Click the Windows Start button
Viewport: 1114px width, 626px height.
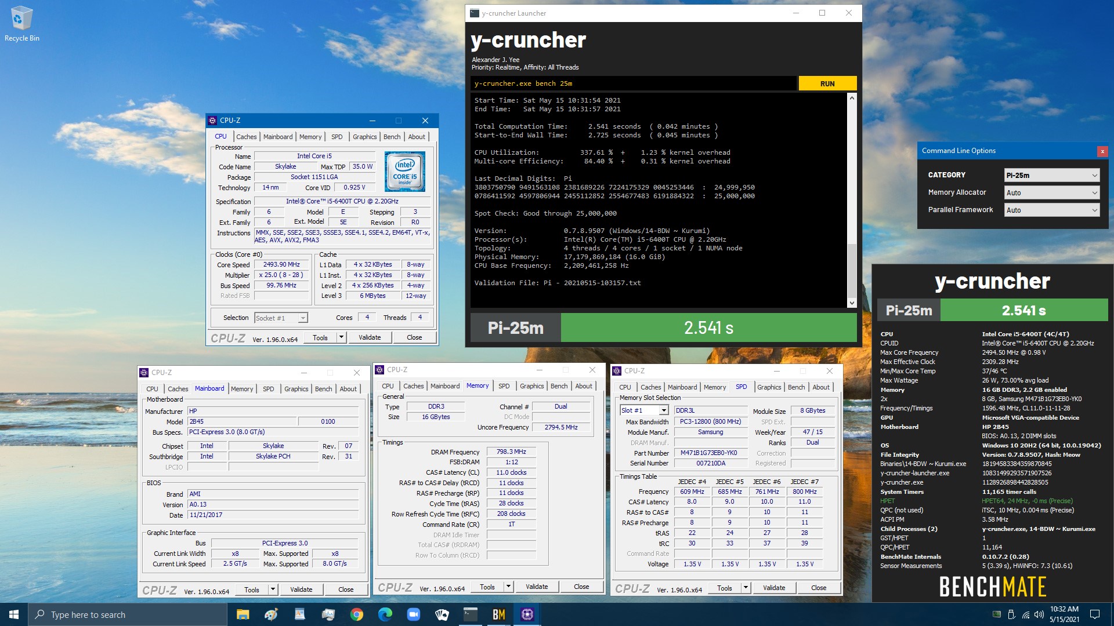pyautogui.click(x=14, y=614)
